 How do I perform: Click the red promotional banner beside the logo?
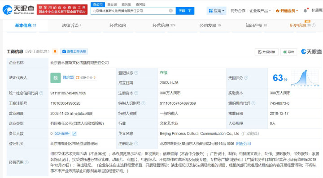click(62, 10)
